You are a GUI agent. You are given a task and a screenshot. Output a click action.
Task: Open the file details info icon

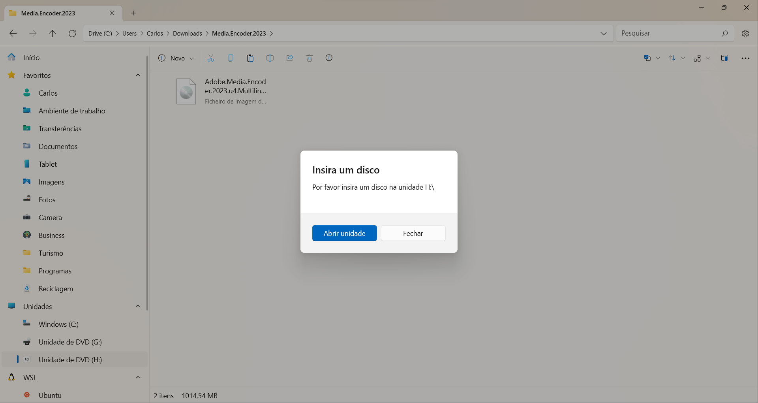point(329,58)
